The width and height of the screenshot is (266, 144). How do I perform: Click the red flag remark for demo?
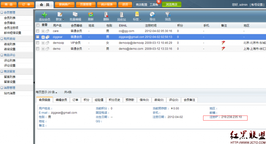(x=223, y=49)
